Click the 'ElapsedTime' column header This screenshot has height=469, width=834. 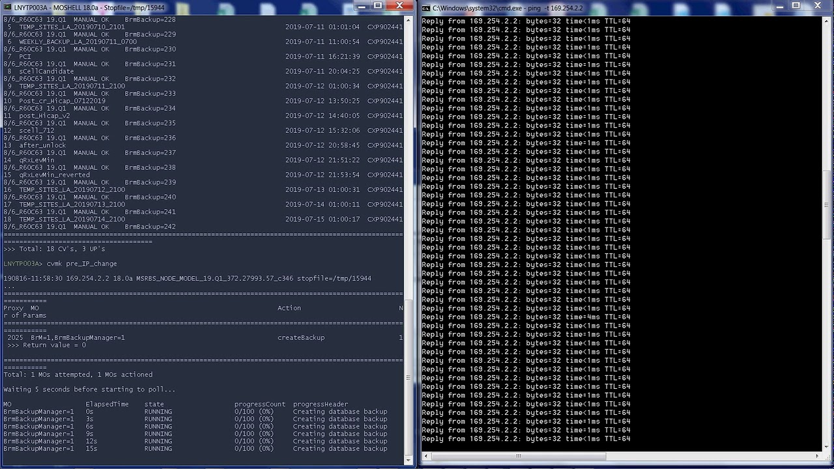pos(108,405)
